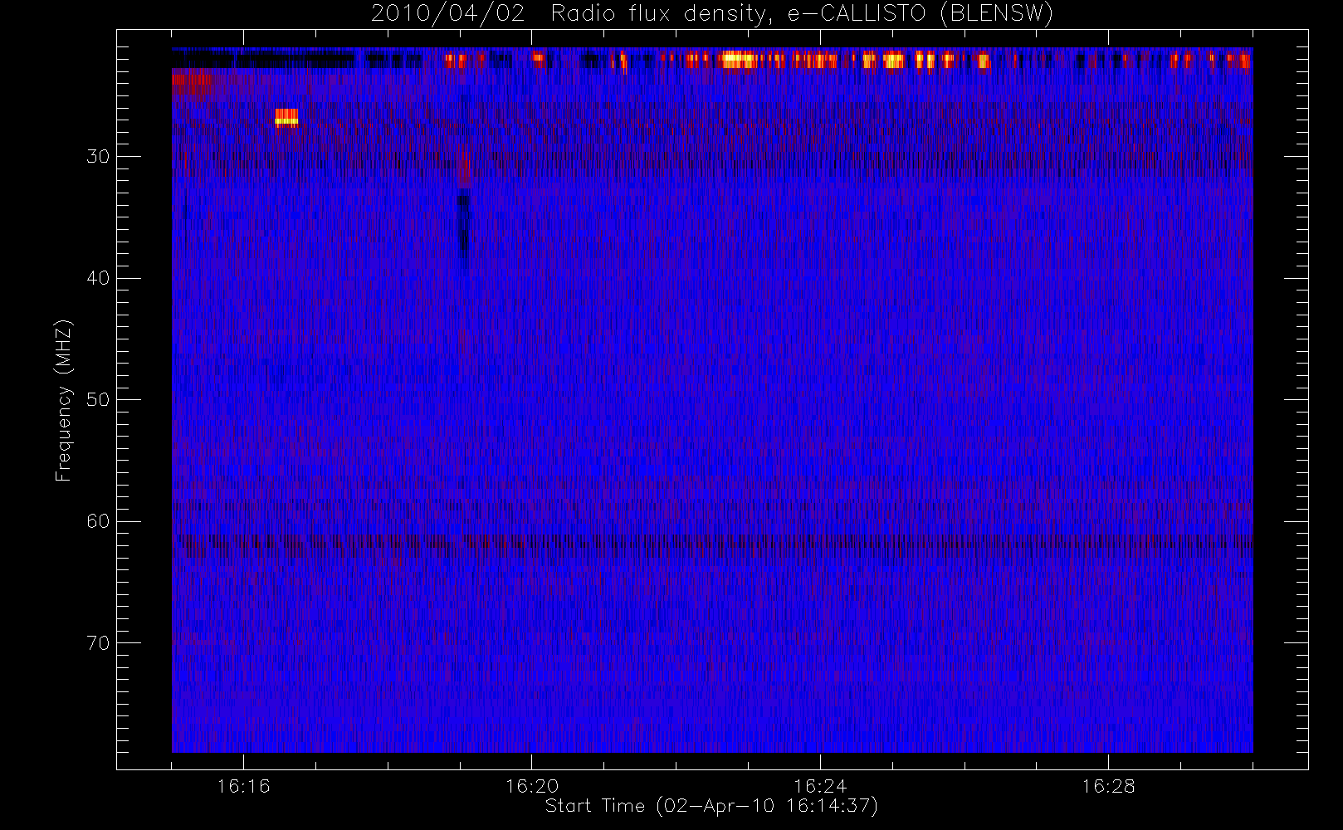
Task: Click the 50 MHz frequency tick label
Action: tap(98, 400)
